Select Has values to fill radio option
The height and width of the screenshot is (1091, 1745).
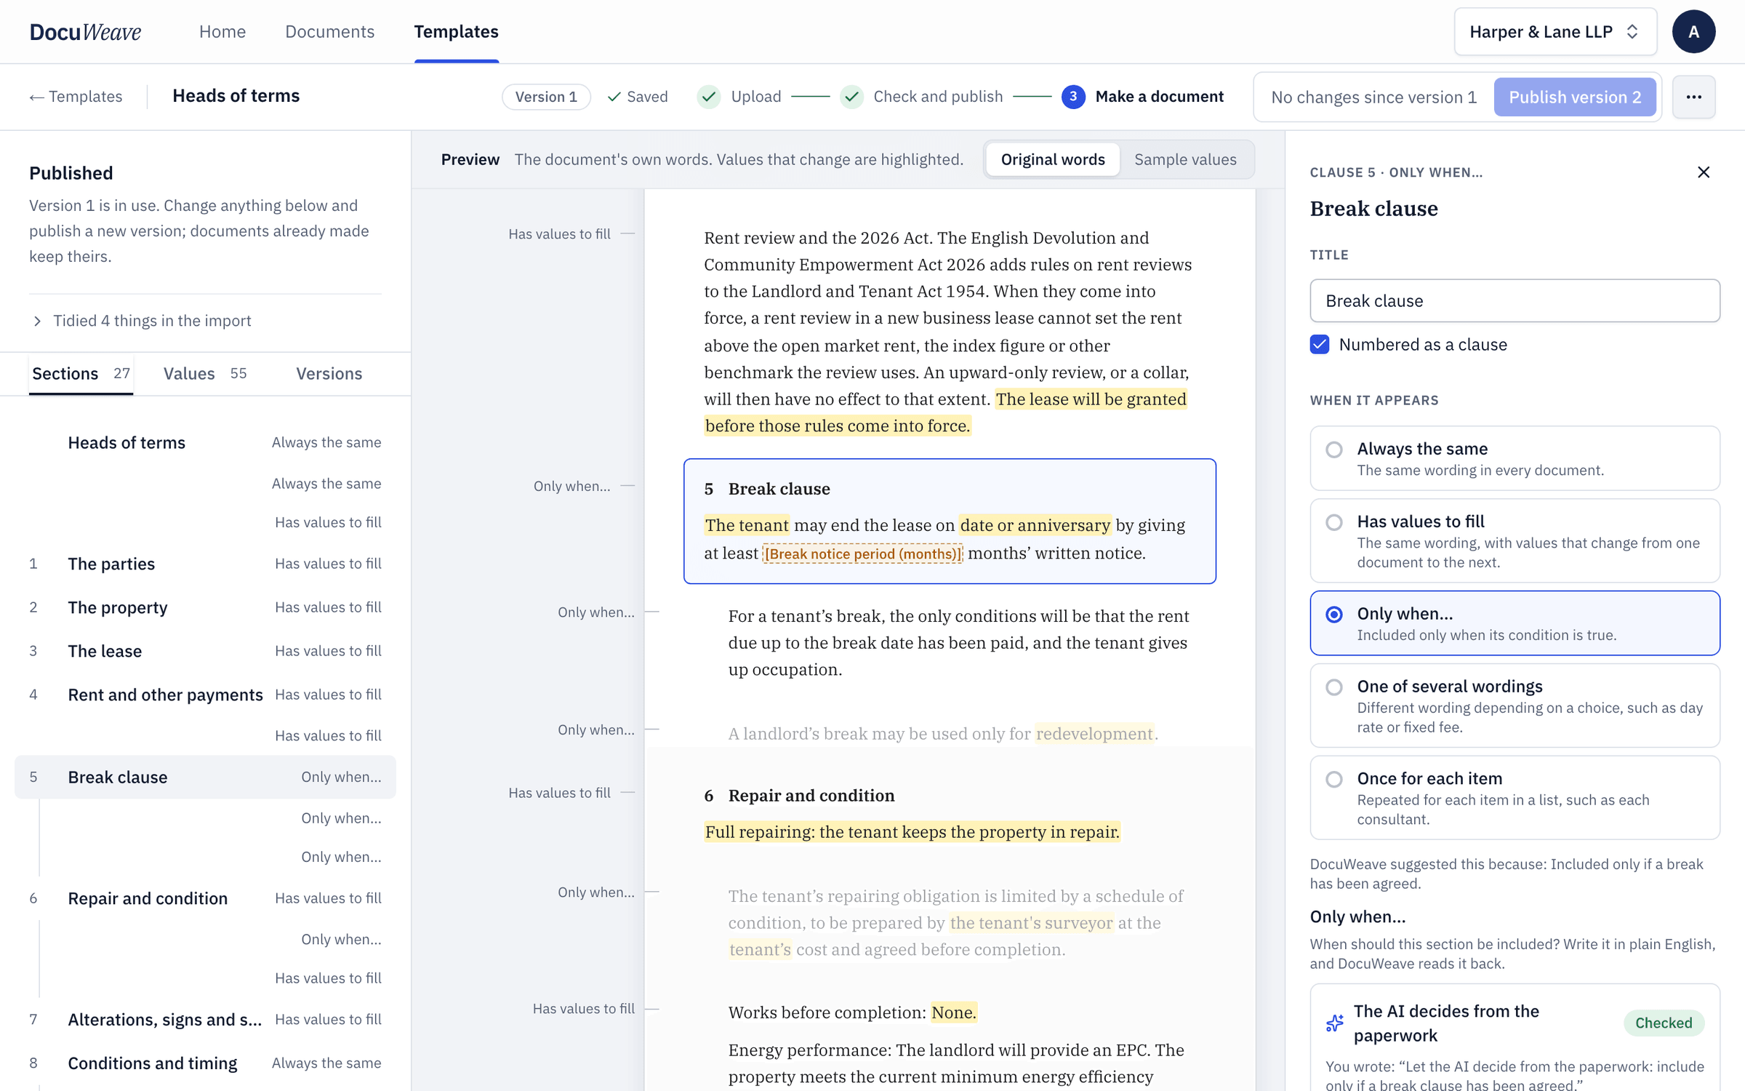1515,540
